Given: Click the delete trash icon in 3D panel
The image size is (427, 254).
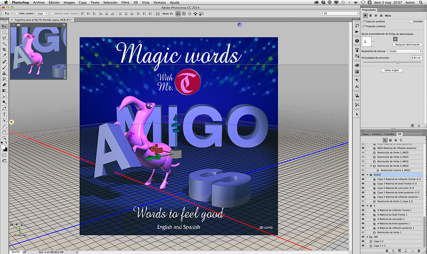Looking at the screenshot, I should tap(420, 251).
